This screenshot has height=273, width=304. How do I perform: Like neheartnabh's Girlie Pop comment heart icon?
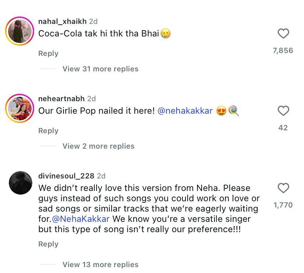[x=283, y=111]
